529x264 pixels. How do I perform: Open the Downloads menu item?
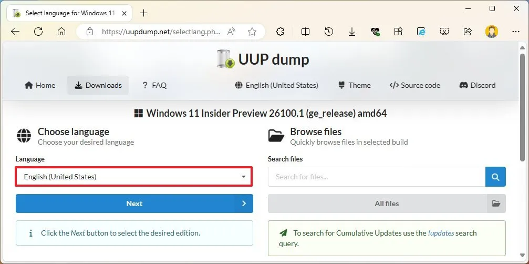[x=98, y=85]
